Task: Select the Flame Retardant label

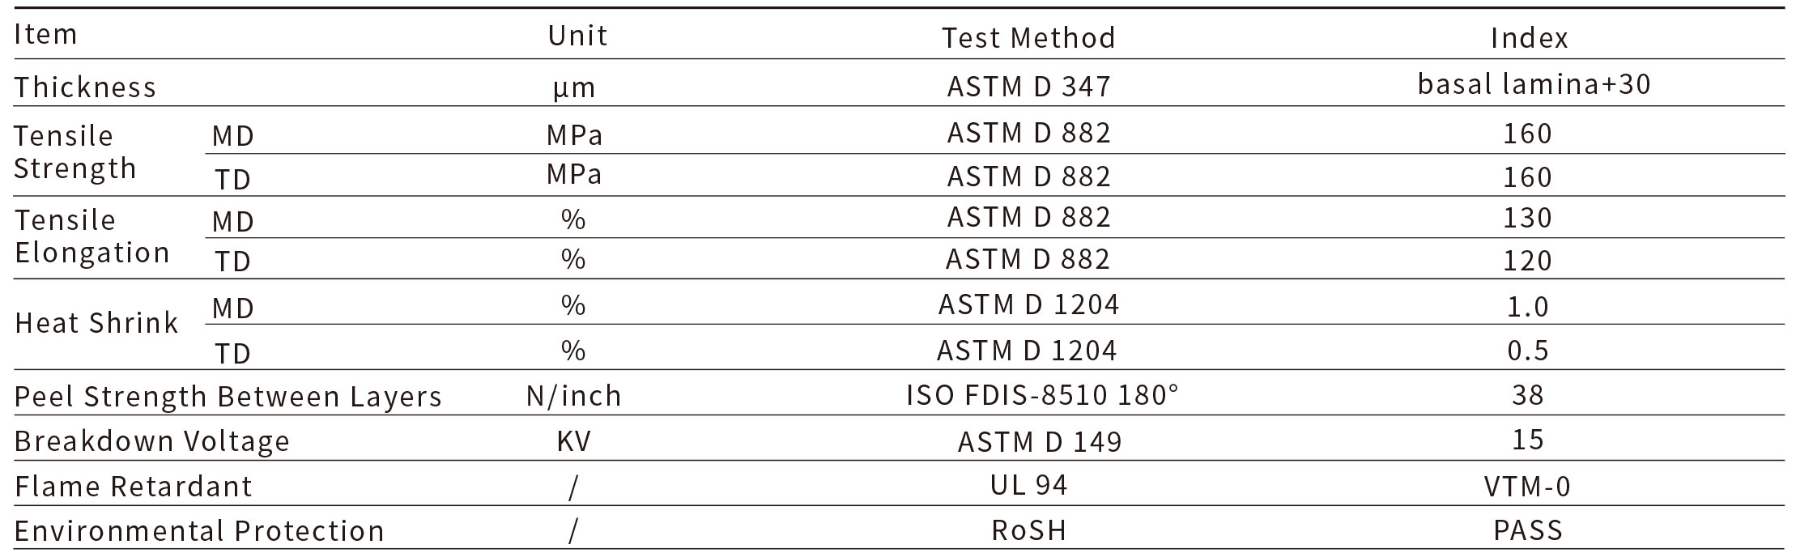Action: pos(134,487)
